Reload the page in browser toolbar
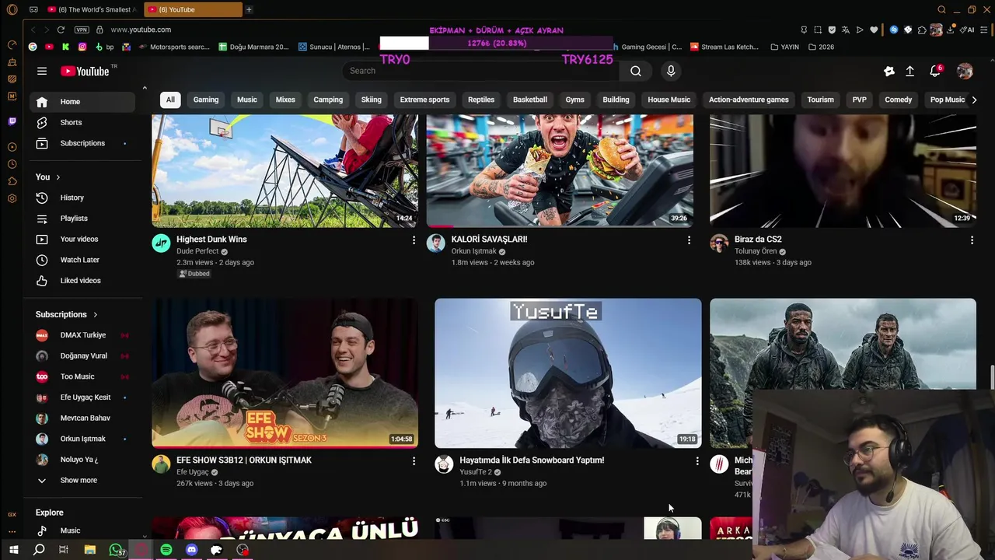Viewport: 995px width, 560px height. [x=61, y=30]
